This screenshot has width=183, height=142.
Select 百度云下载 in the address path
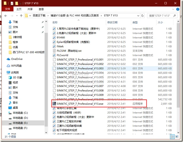pos(39,16)
